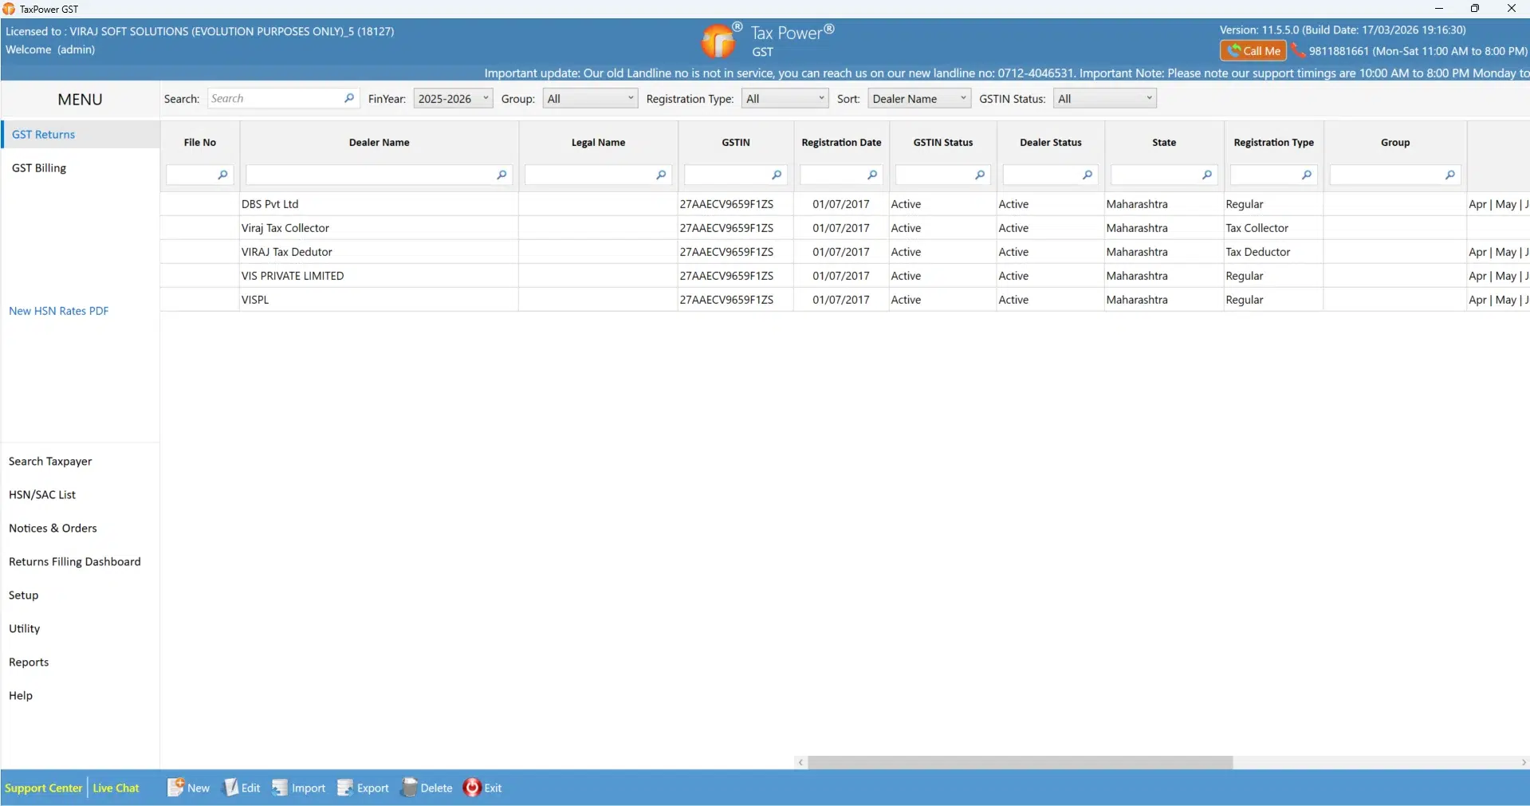Click the Registration Date column header
The height and width of the screenshot is (806, 1530).
tap(841, 143)
